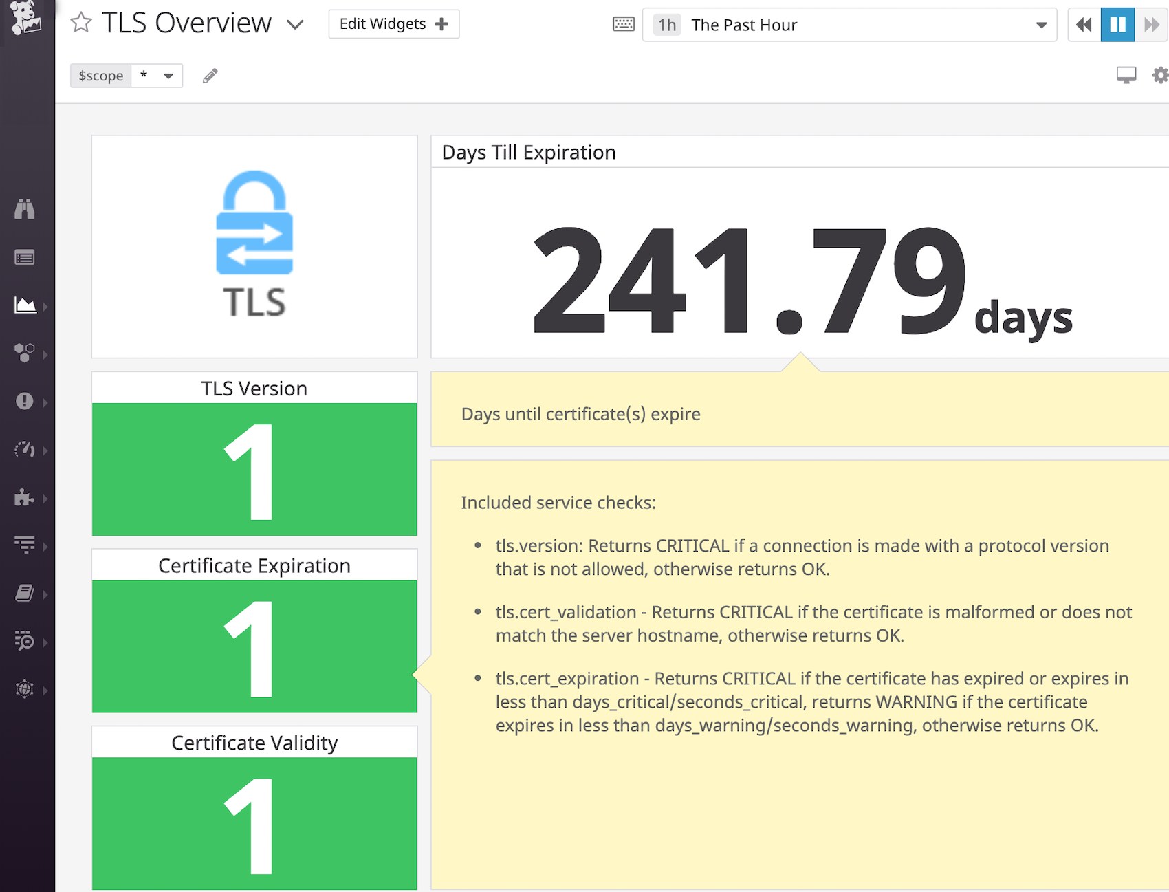The width and height of the screenshot is (1169, 892).
Task: Pause the dashboard auto-refresh
Action: (1117, 25)
